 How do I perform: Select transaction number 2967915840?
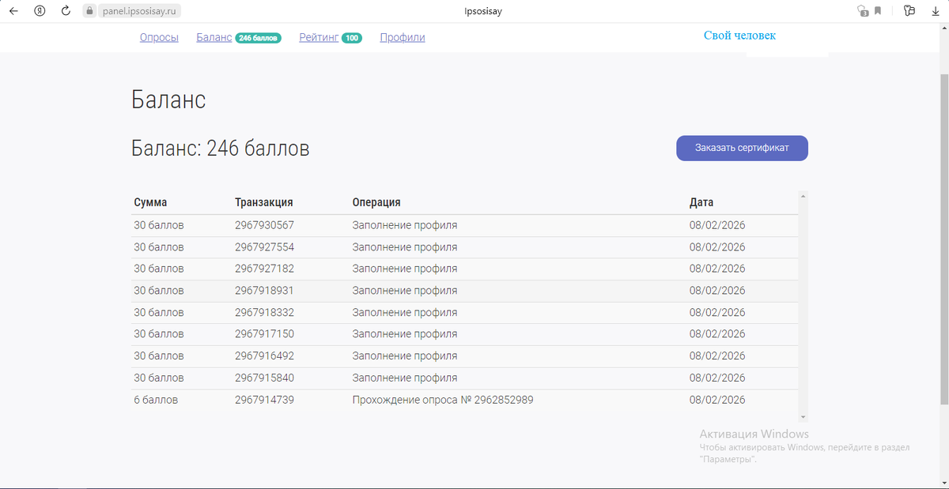click(264, 378)
